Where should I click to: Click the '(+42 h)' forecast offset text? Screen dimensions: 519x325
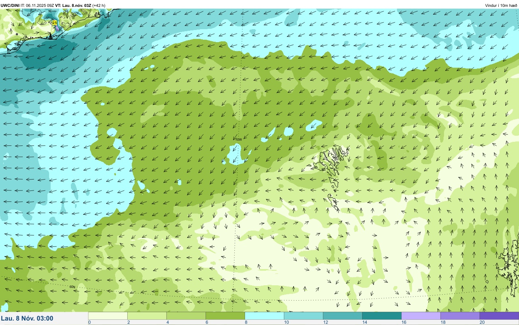coord(99,5)
